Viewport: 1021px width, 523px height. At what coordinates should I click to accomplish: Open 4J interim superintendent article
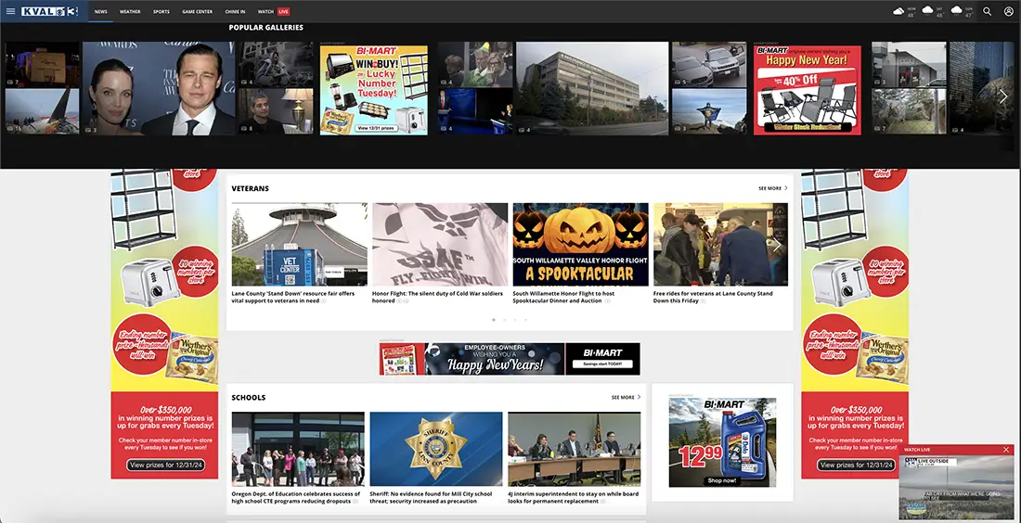[x=573, y=498]
